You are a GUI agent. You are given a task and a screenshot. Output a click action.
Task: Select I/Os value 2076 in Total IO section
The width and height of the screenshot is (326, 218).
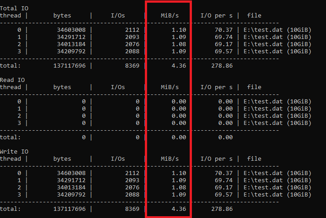132,44
